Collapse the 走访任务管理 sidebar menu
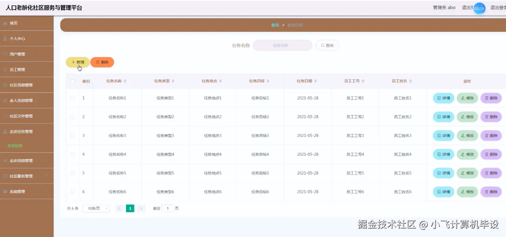Viewport: 506px width, 237px height. 27,132
